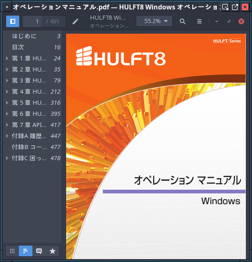The height and width of the screenshot is (262, 252).
Task: Expand the 第 1 章 outline entry
Action: tap(7, 58)
